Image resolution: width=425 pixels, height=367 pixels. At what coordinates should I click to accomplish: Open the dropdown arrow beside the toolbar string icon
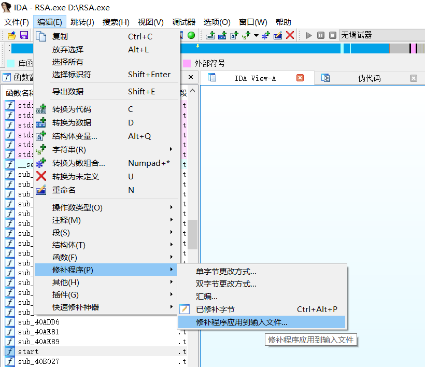click(256, 35)
